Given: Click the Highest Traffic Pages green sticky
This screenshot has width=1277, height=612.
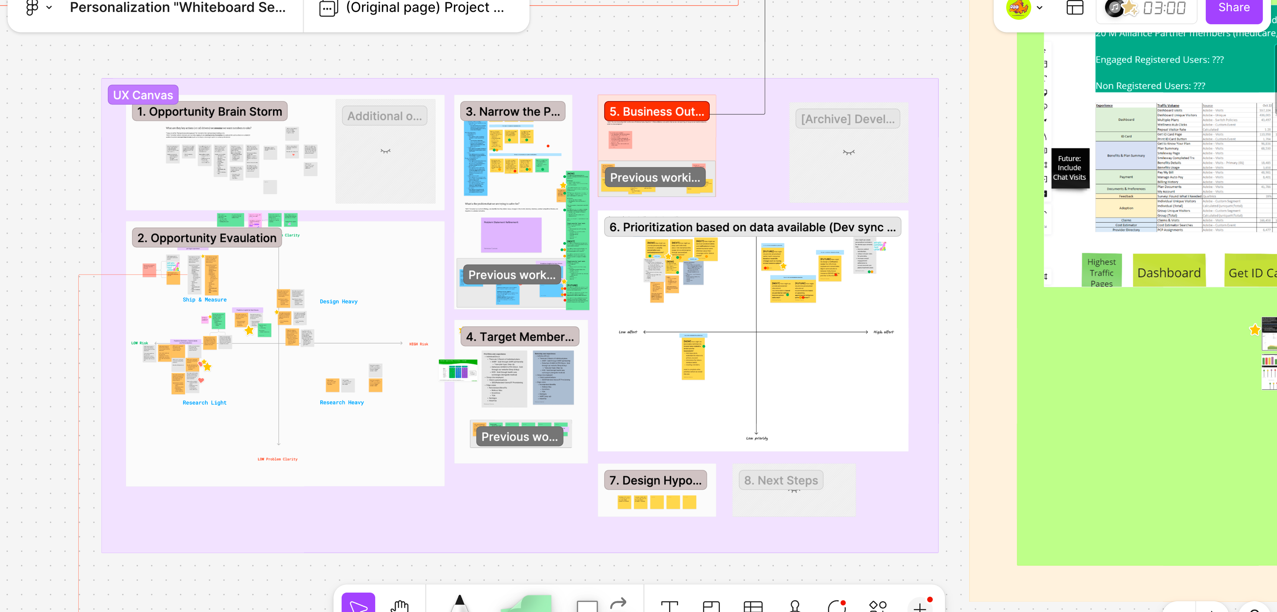Looking at the screenshot, I should [x=1101, y=271].
